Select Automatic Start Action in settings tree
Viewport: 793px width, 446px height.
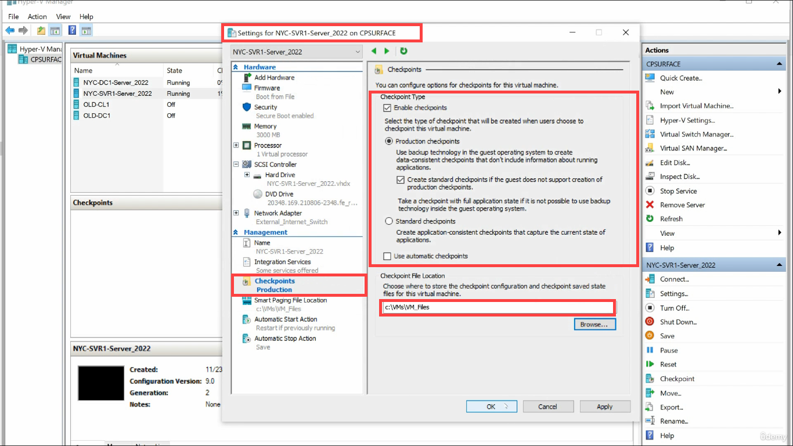286,319
